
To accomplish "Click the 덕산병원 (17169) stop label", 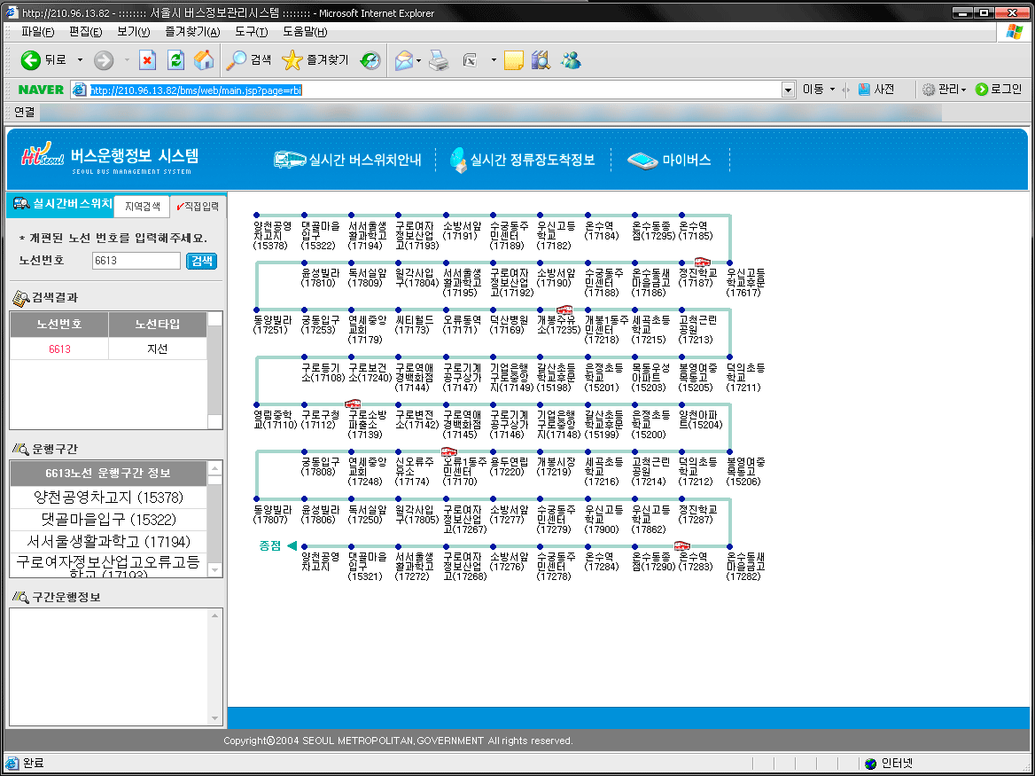I will [509, 325].
